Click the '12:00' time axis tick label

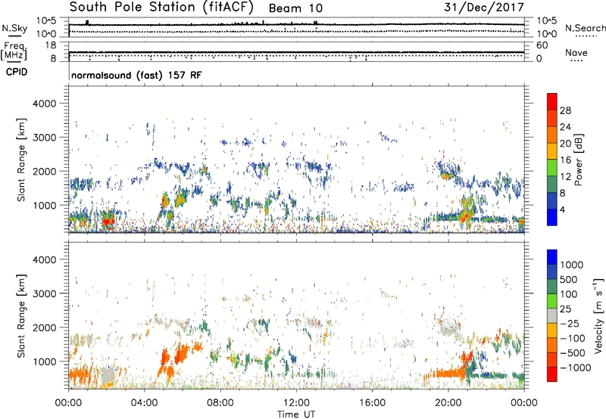(296, 403)
